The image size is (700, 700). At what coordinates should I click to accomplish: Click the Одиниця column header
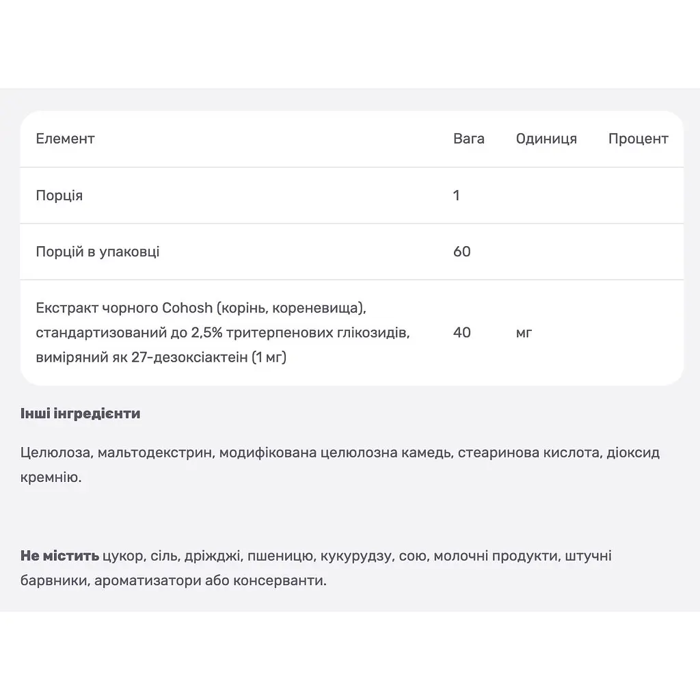pos(546,139)
